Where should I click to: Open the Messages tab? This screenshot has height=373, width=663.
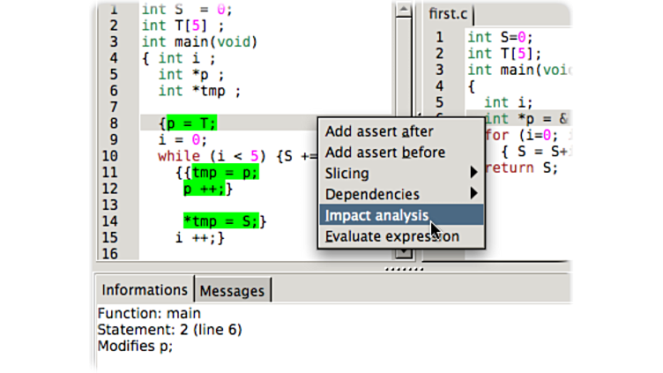point(232,290)
